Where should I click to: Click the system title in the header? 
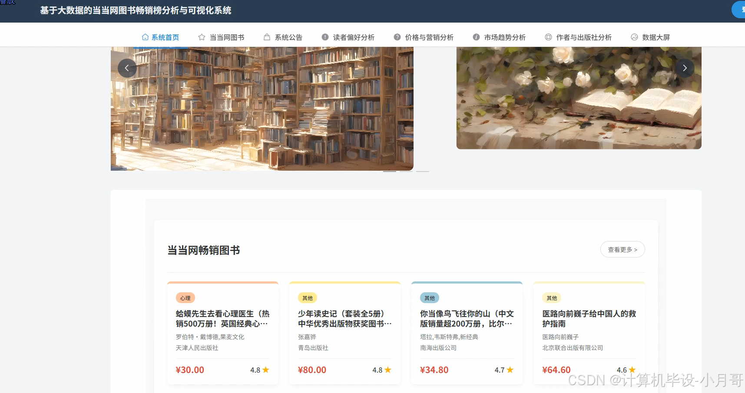tap(136, 10)
